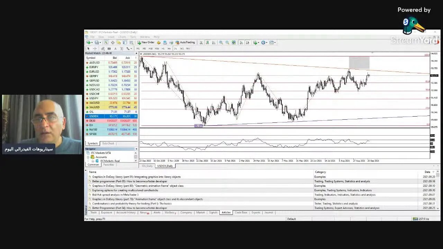Open the Tools menu

tap(133, 37)
